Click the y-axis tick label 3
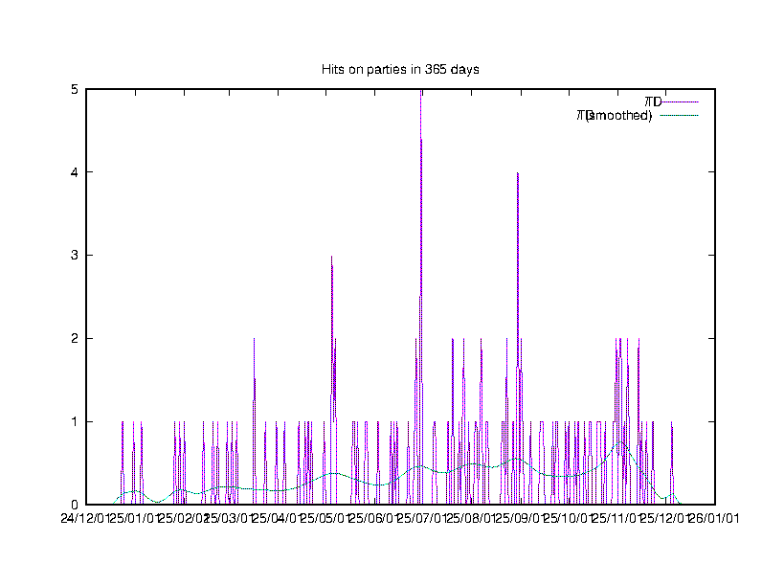Viewport: 762px width, 586px height. point(75,256)
